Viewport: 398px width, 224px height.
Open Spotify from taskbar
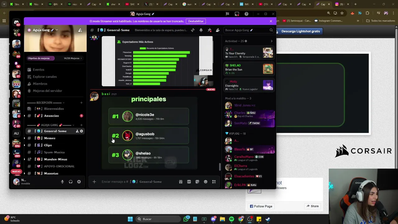[231, 219]
